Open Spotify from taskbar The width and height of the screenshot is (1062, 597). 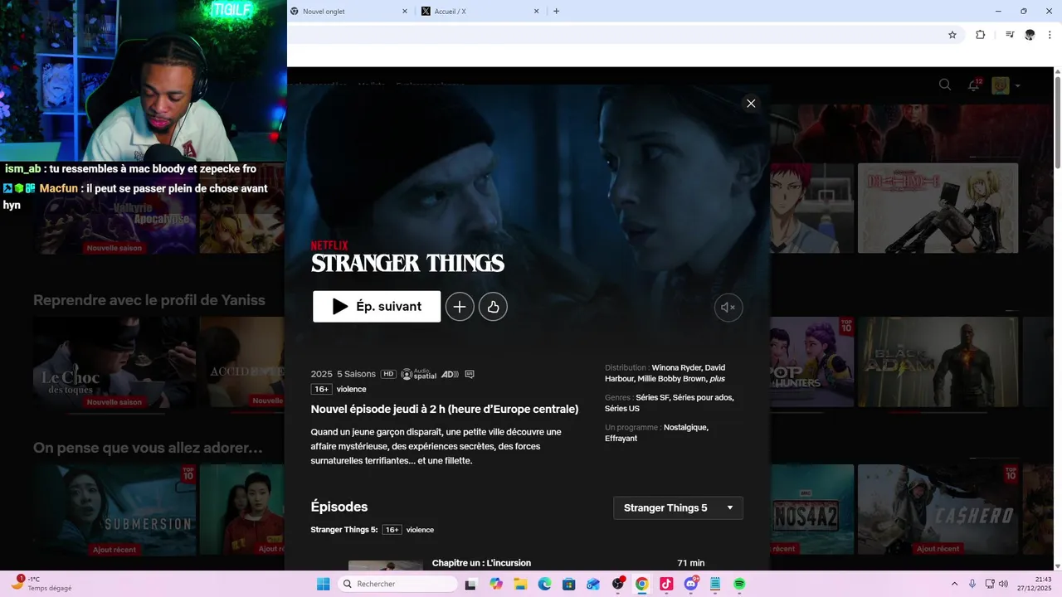739,584
